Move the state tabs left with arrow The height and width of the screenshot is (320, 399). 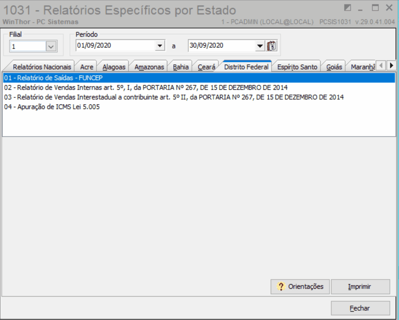[381, 66]
